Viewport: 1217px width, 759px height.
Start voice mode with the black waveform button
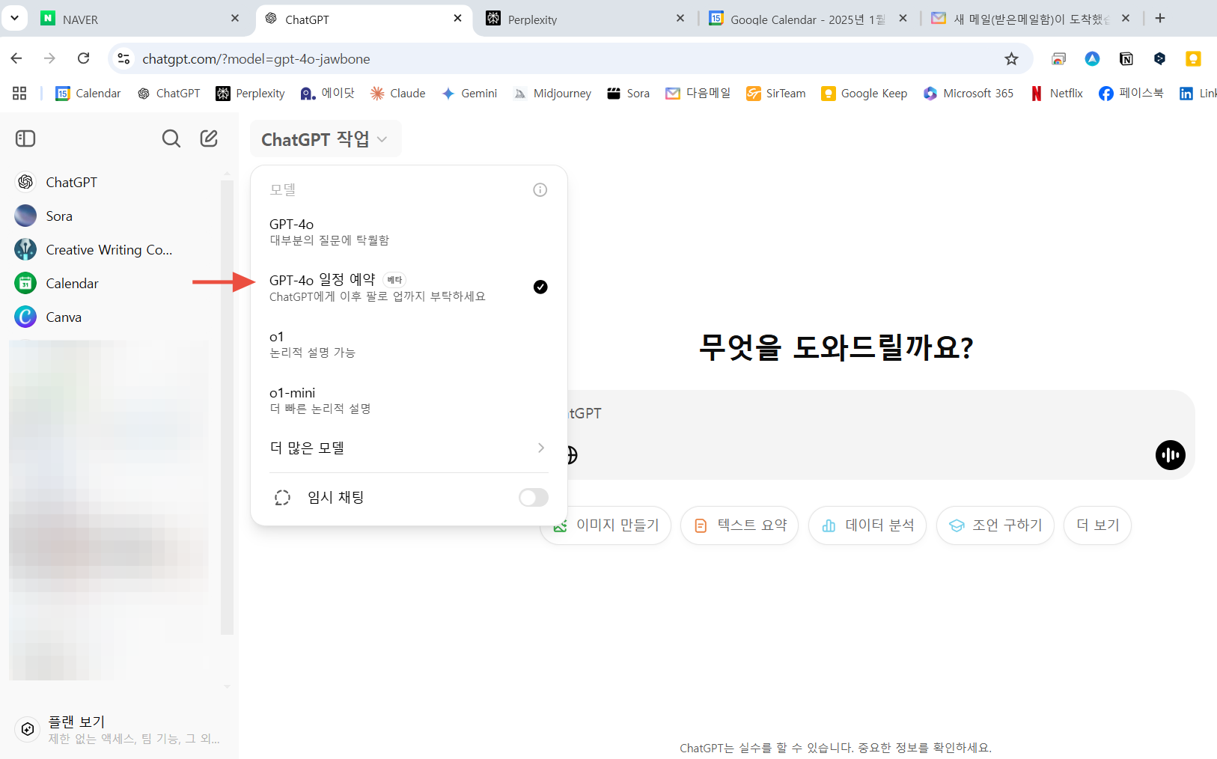[1171, 455]
